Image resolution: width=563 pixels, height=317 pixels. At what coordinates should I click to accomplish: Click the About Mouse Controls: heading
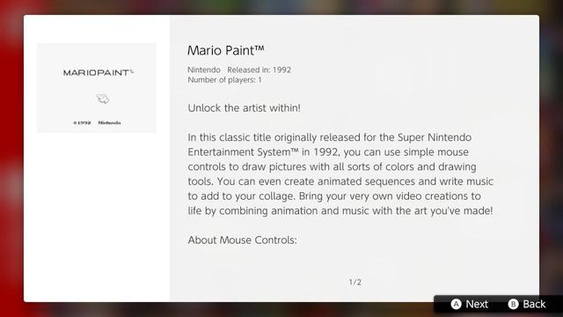click(243, 240)
